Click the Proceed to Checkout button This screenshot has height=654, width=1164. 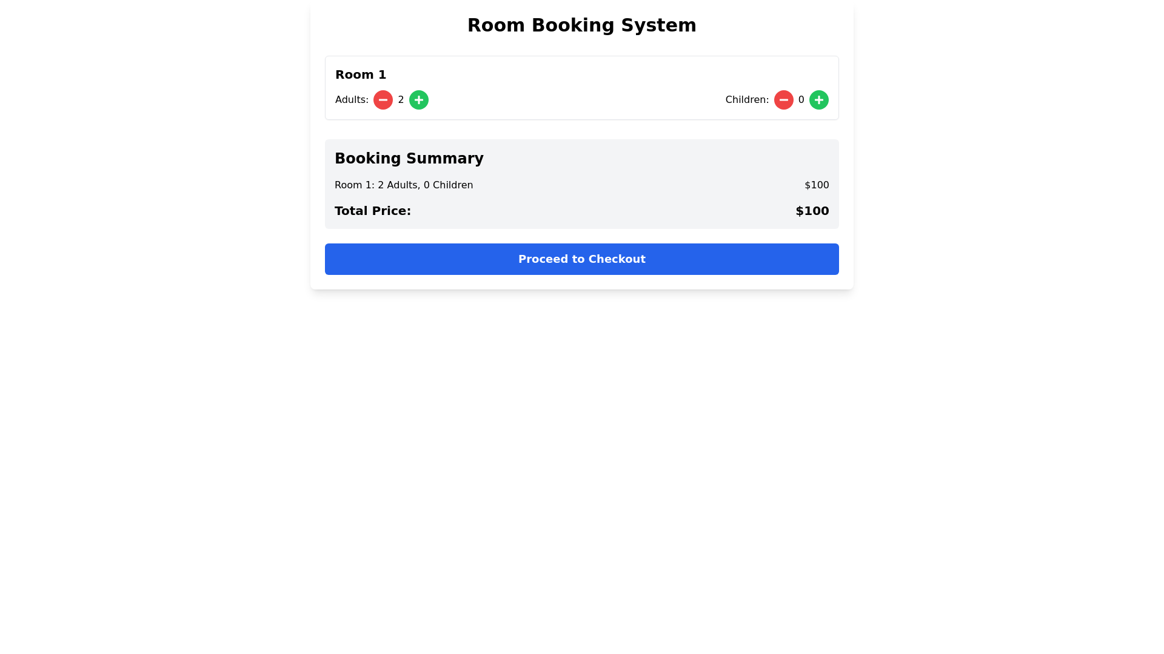click(582, 259)
